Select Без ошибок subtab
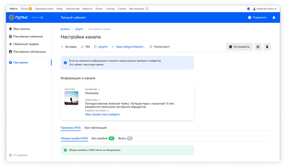Viewport: 286px width, 168px height. [103, 138]
